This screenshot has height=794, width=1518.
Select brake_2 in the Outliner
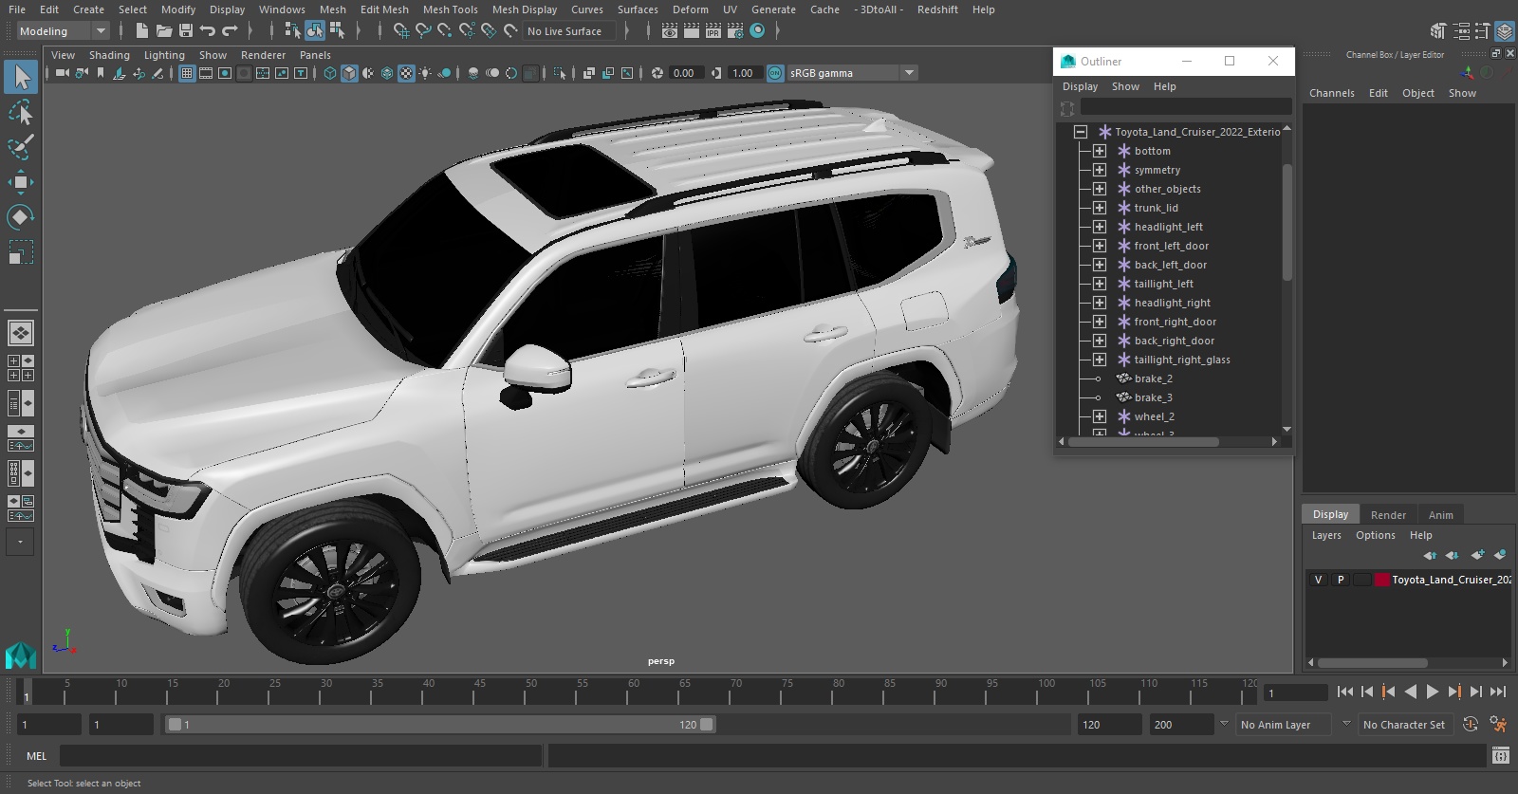1153,379
